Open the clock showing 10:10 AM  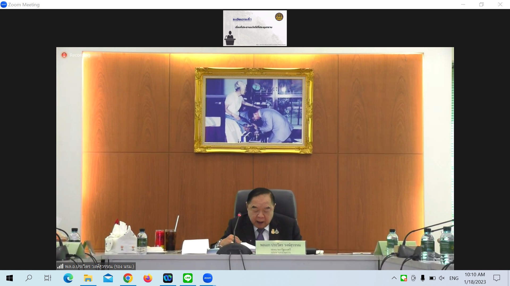[x=475, y=278]
